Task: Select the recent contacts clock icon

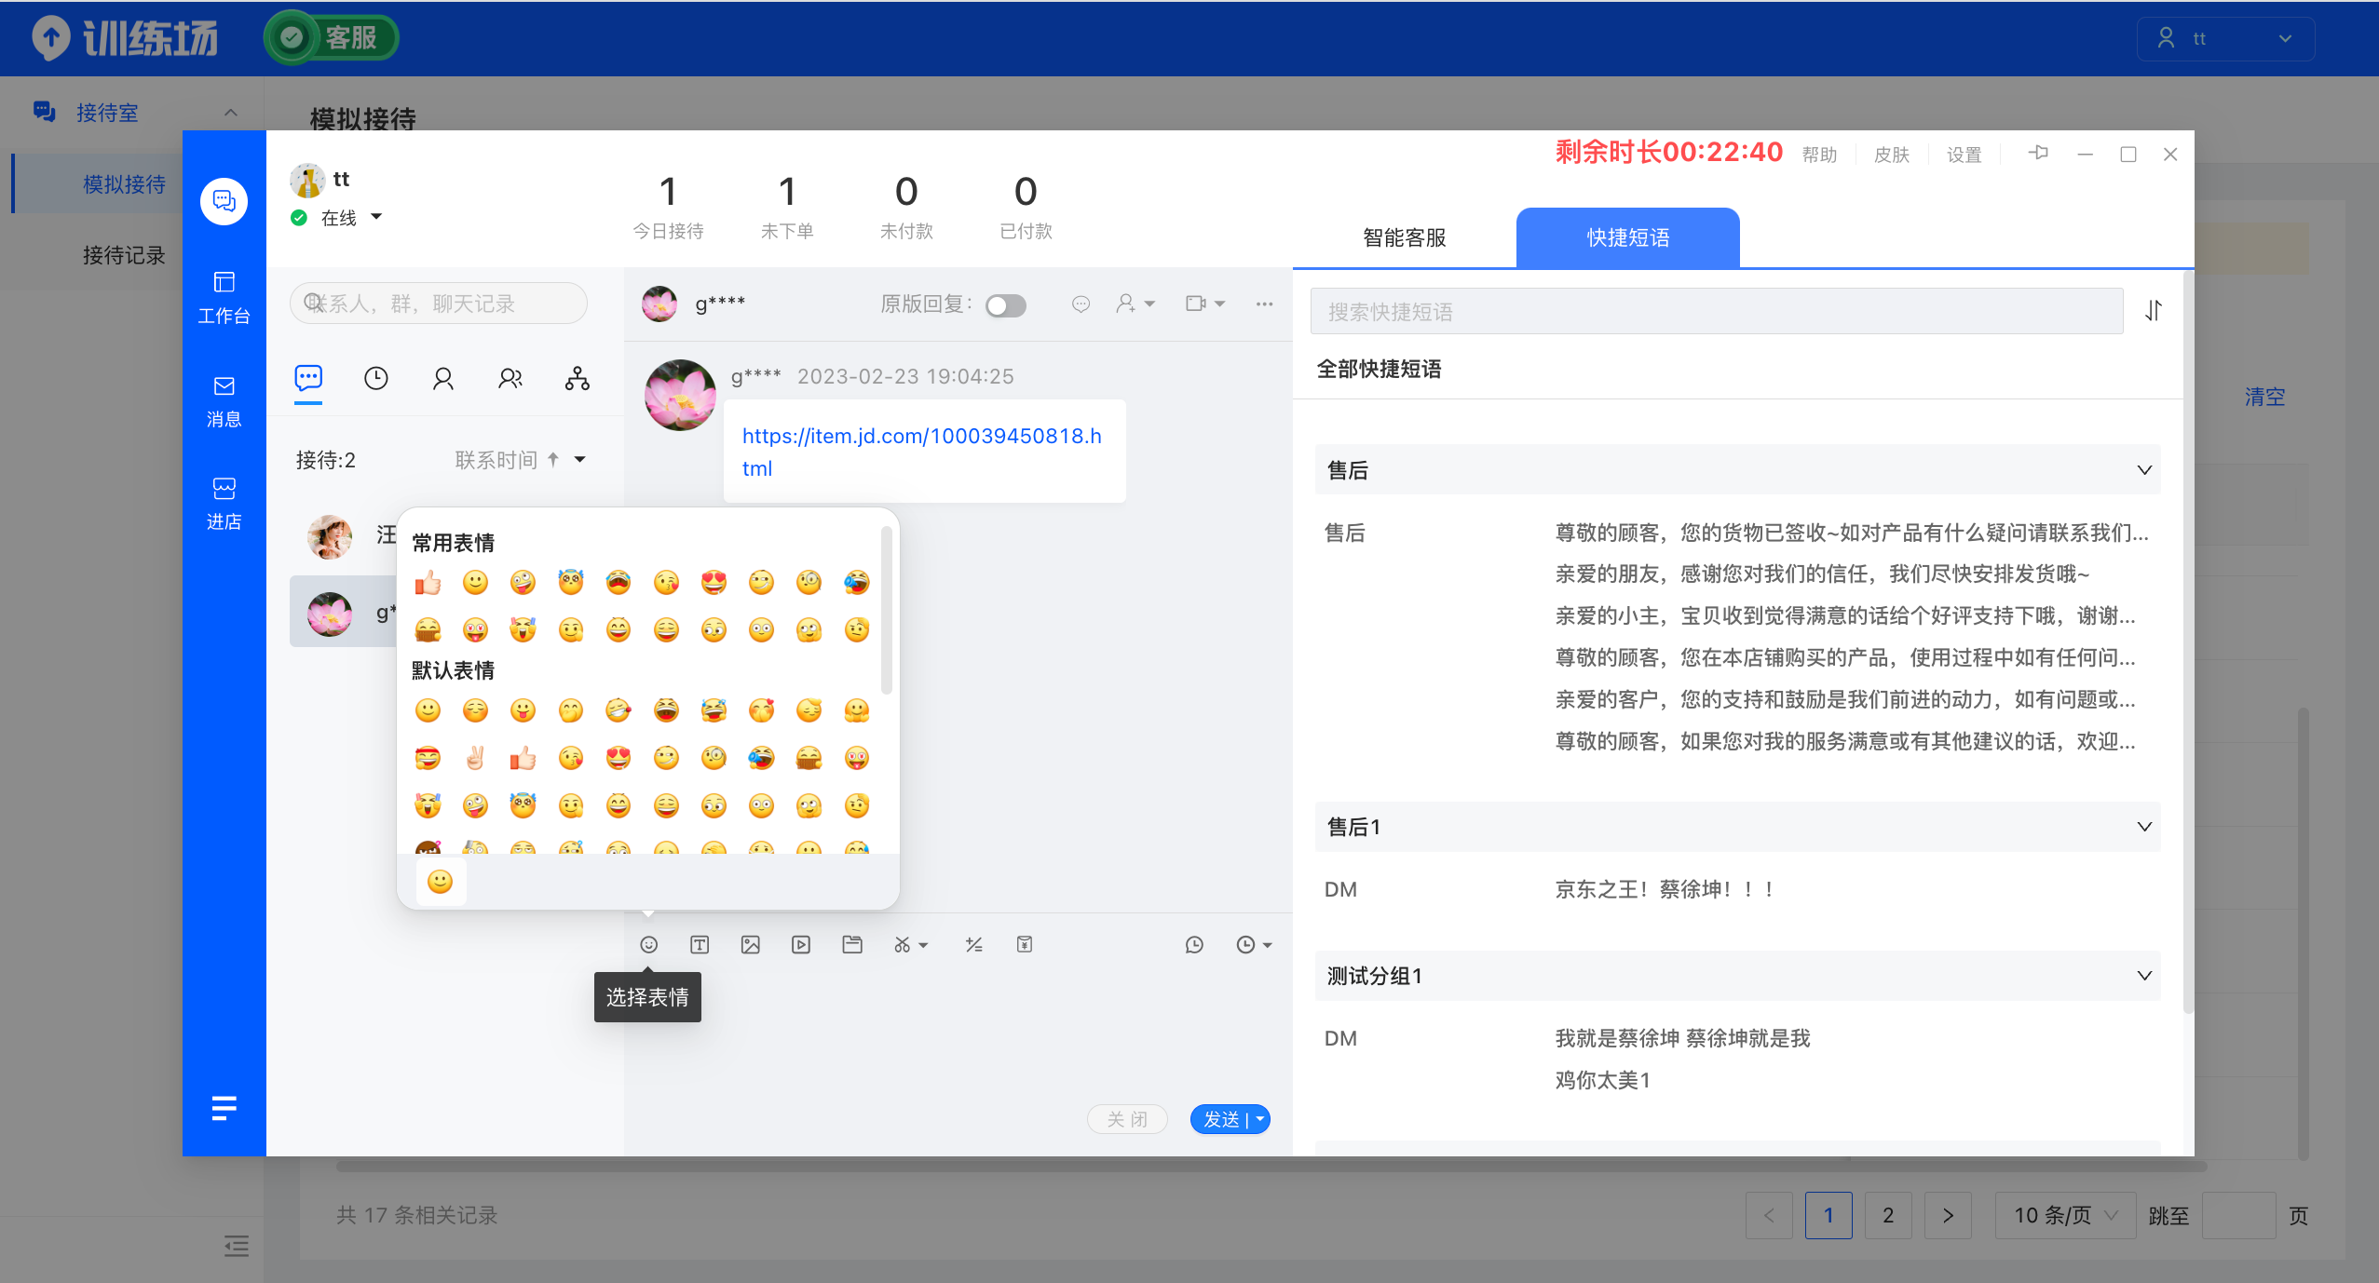Action: 376,378
